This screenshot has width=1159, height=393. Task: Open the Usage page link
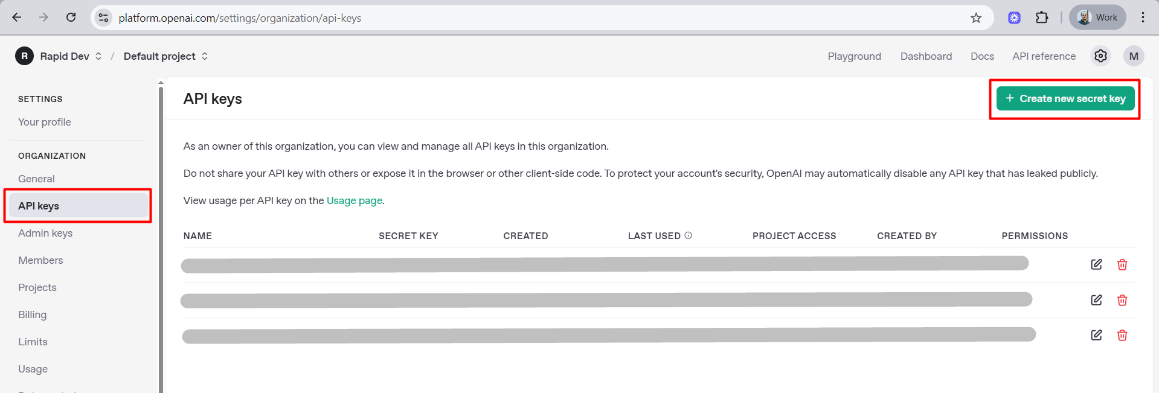(354, 200)
